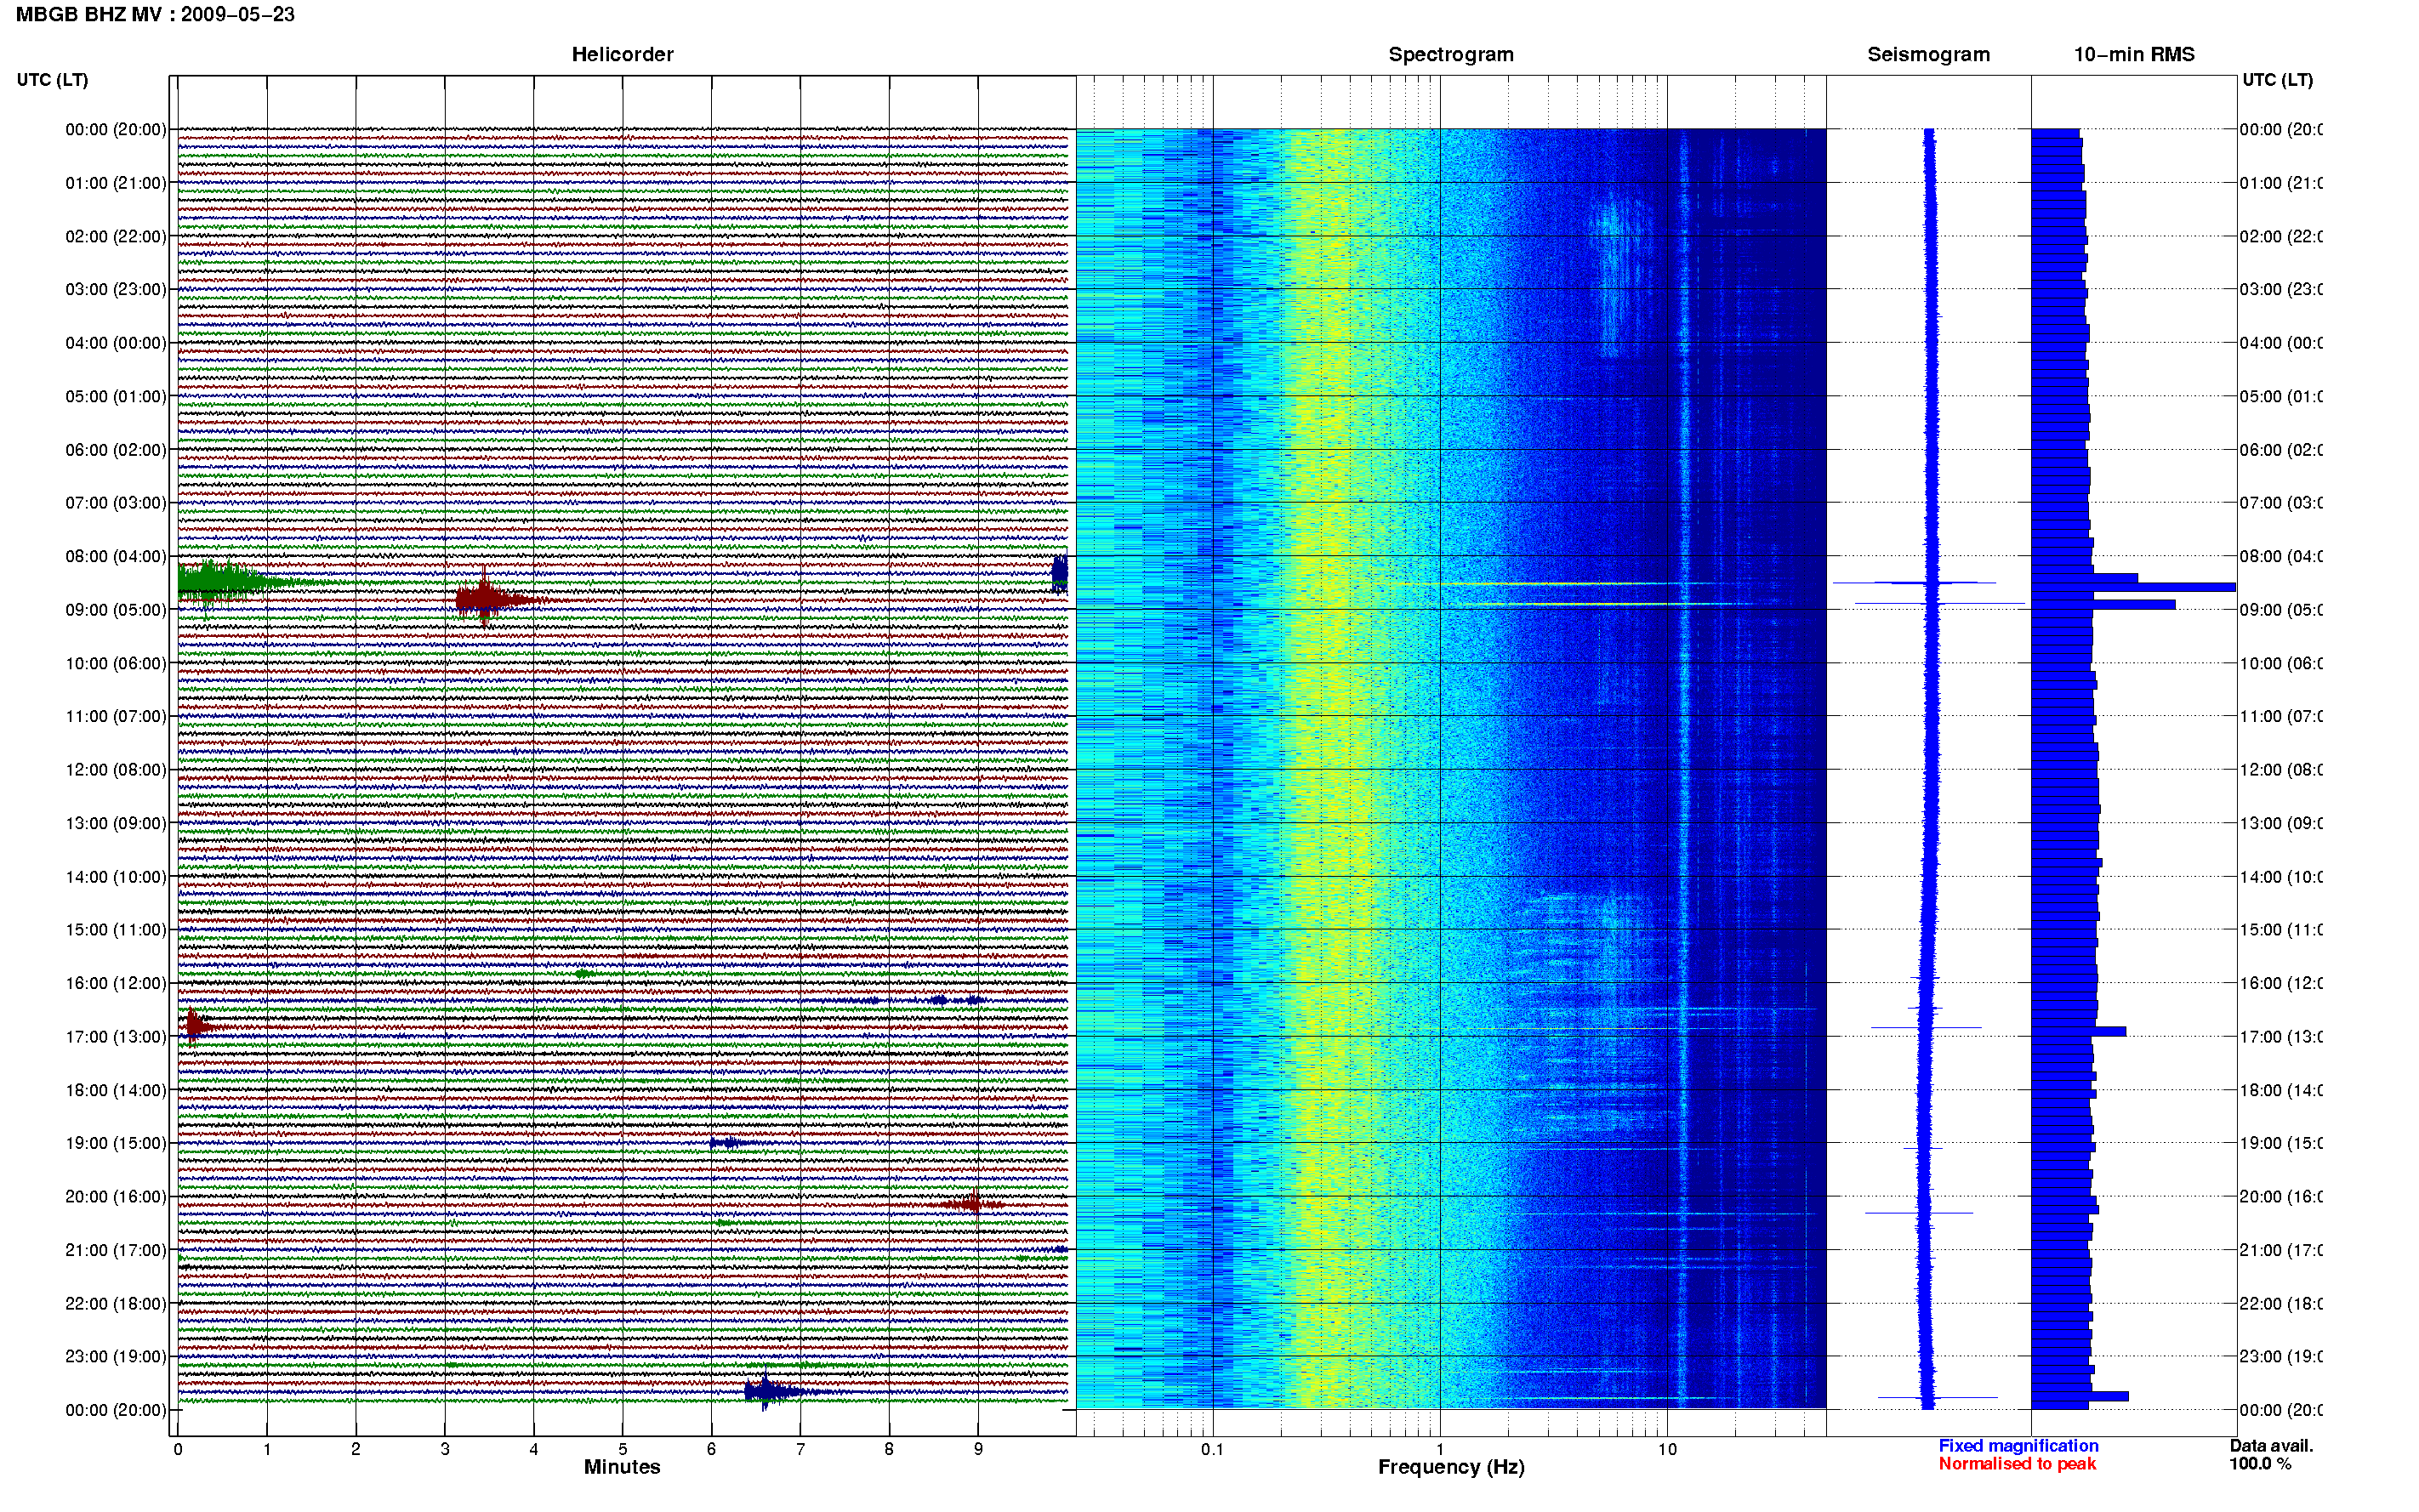Click the '17:00 (13:00)' time label on left axis
This screenshot has height=1512, width=2419.
coord(116,1037)
